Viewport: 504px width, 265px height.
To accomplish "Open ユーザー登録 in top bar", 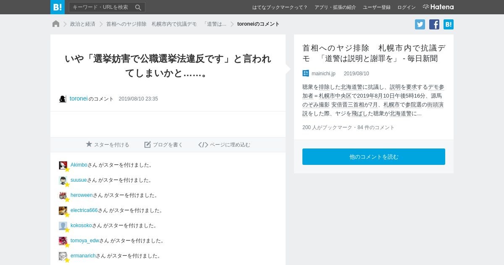I will coord(377,7).
